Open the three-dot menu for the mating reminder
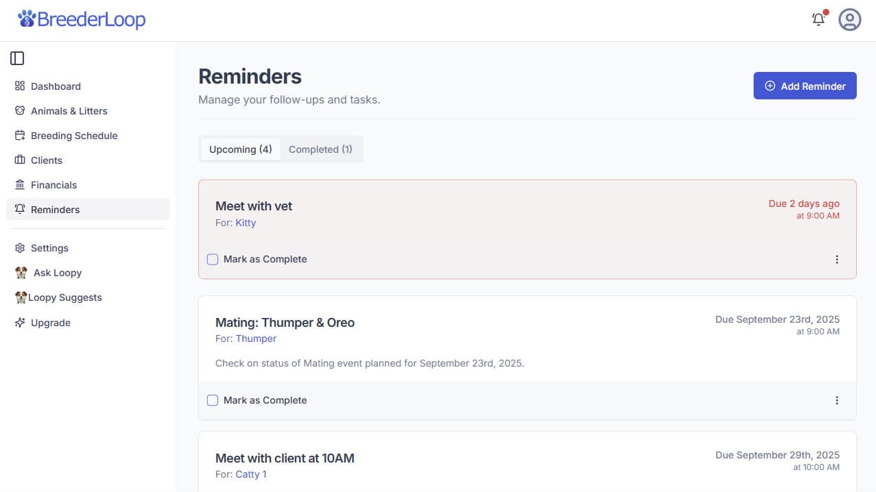The height and width of the screenshot is (492, 876). 837,400
